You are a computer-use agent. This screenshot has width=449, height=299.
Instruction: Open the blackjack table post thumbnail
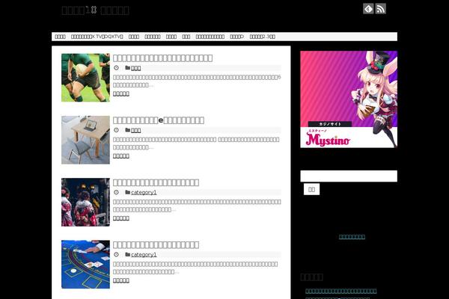click(85, 265)
